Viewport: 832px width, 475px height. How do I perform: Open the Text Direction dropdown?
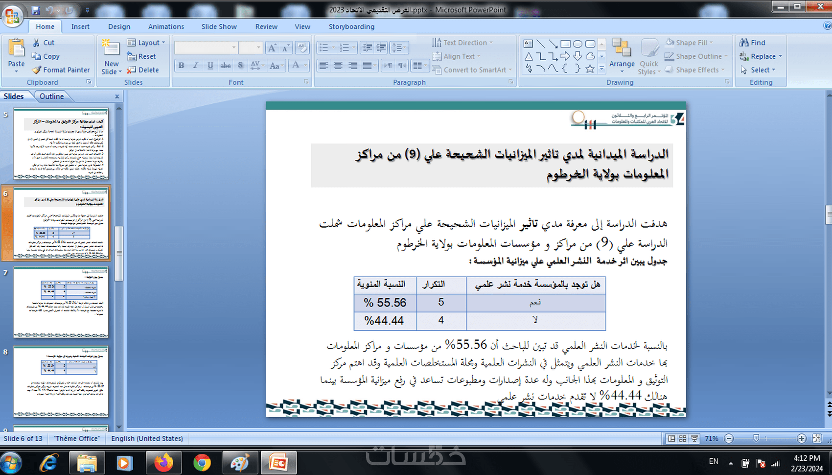point(462,43)
